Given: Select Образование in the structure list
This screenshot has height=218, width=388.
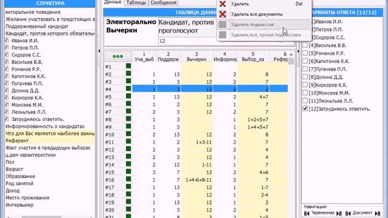Looking at the screenshot, I should [x=20, y=176].
